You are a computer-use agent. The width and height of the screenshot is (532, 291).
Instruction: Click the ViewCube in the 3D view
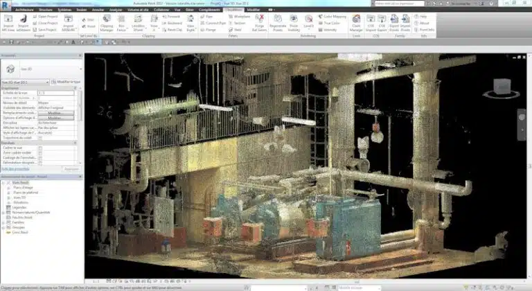coord(500,87)
